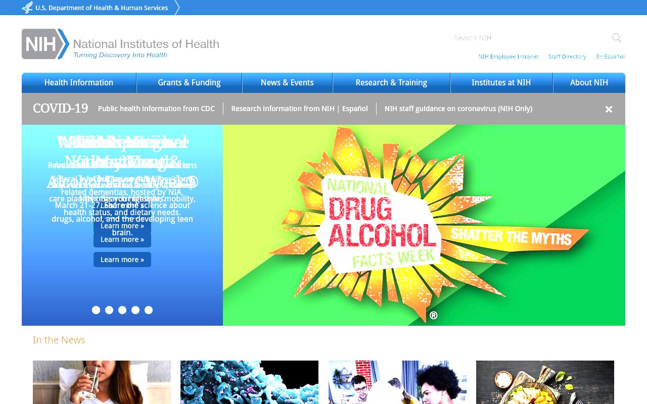The image size is (647, 404).
Task: Open news thumbnail of blue virus cells
Action: pyautogui.click(x=249, y=382)
